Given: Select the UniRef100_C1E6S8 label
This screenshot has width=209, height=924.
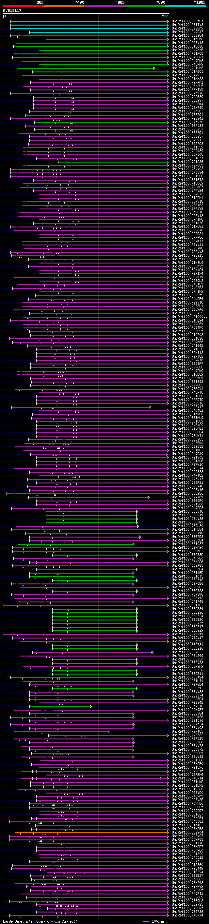Looking at the screenshot, I should pos(187,47).
